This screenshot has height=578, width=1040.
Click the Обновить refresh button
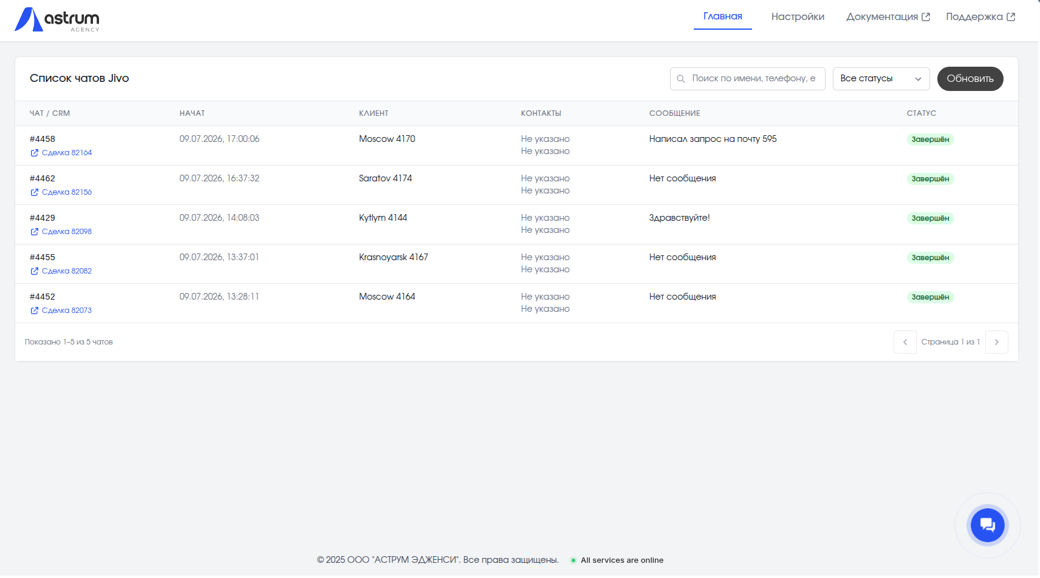point(970,79)
